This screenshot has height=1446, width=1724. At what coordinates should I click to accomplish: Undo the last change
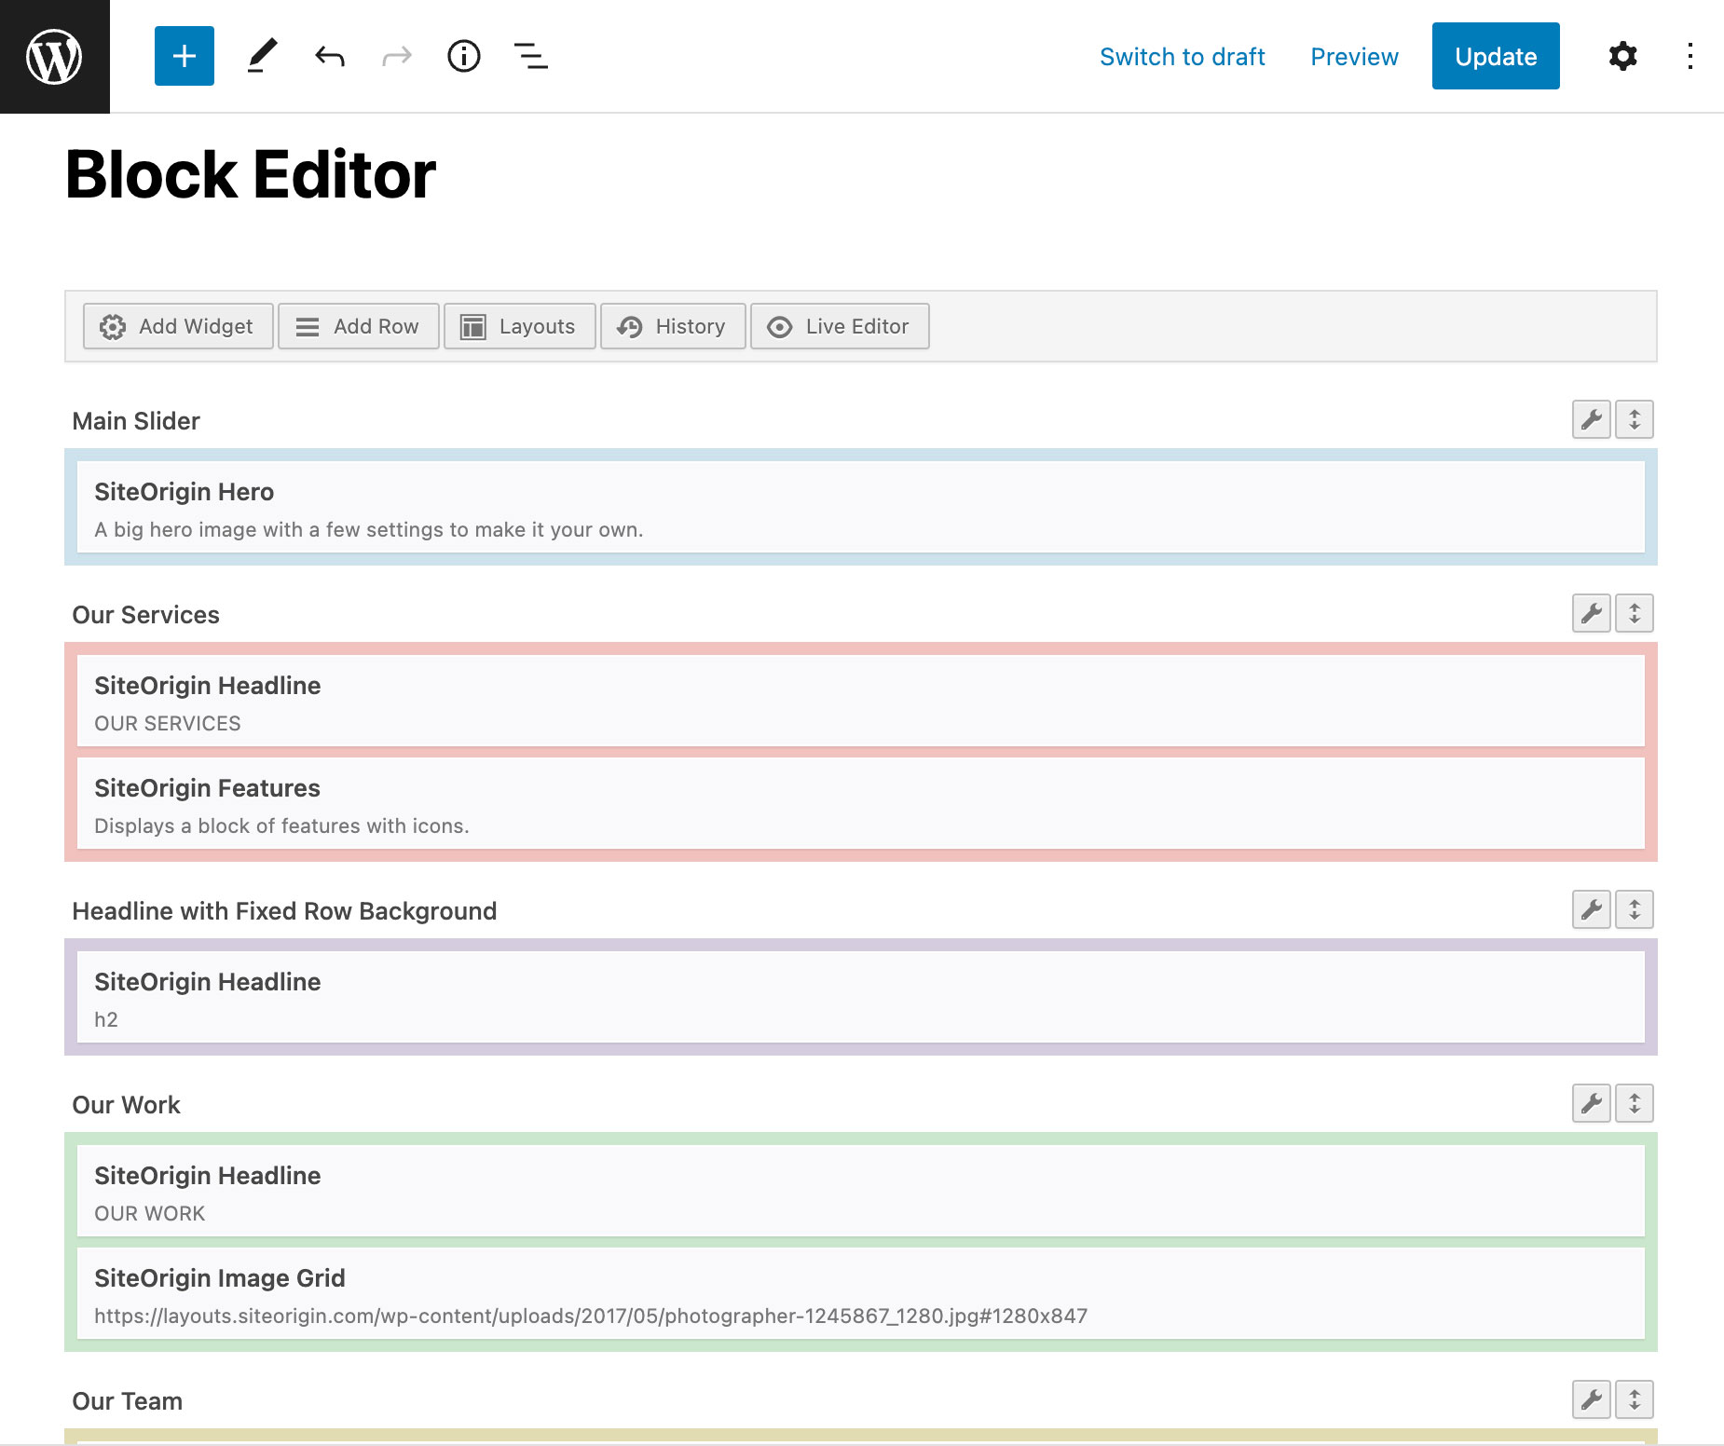pos(330,56)
